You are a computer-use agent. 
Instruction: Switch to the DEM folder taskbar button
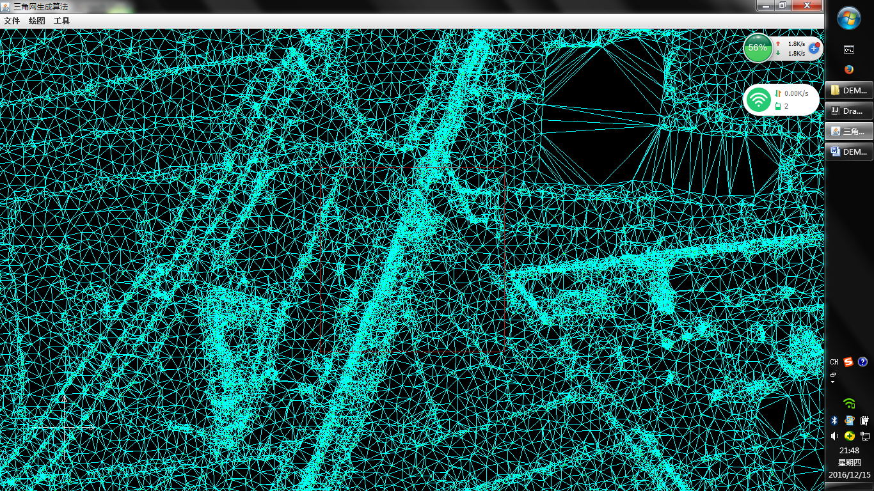[849, 90]
